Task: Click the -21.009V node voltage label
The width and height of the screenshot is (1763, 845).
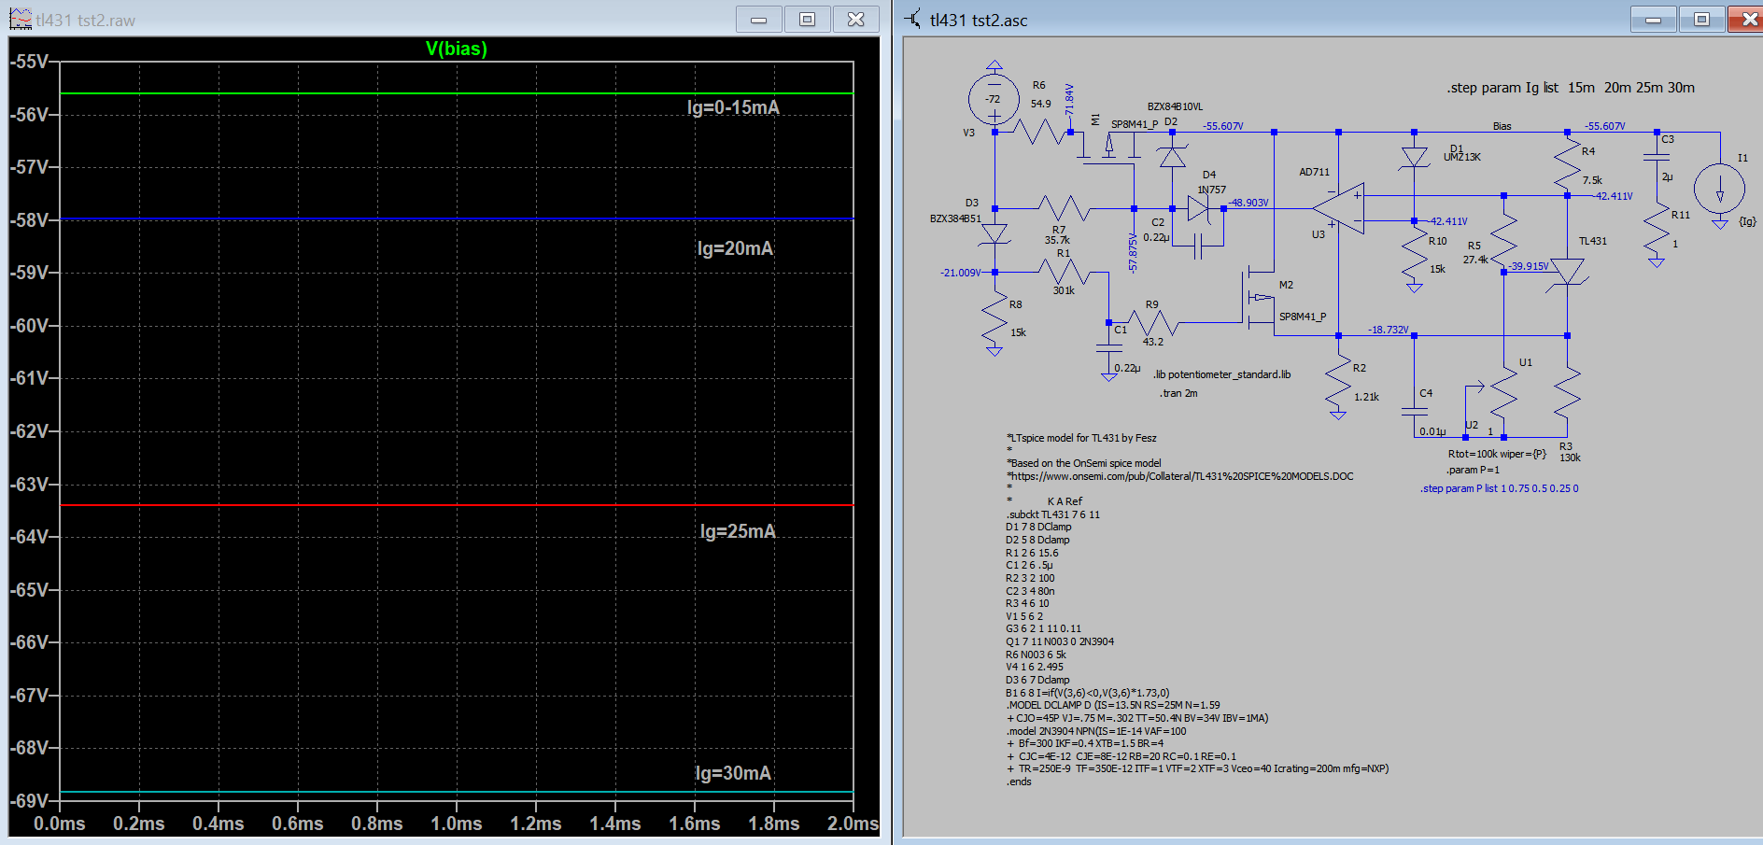Action: pos(961,273)
